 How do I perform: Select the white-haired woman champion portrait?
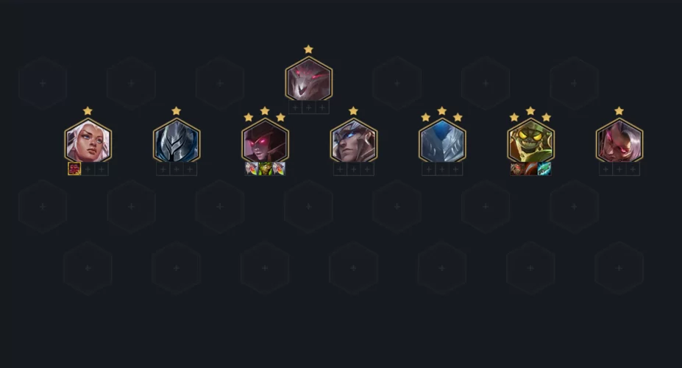[x=88, y=141]
